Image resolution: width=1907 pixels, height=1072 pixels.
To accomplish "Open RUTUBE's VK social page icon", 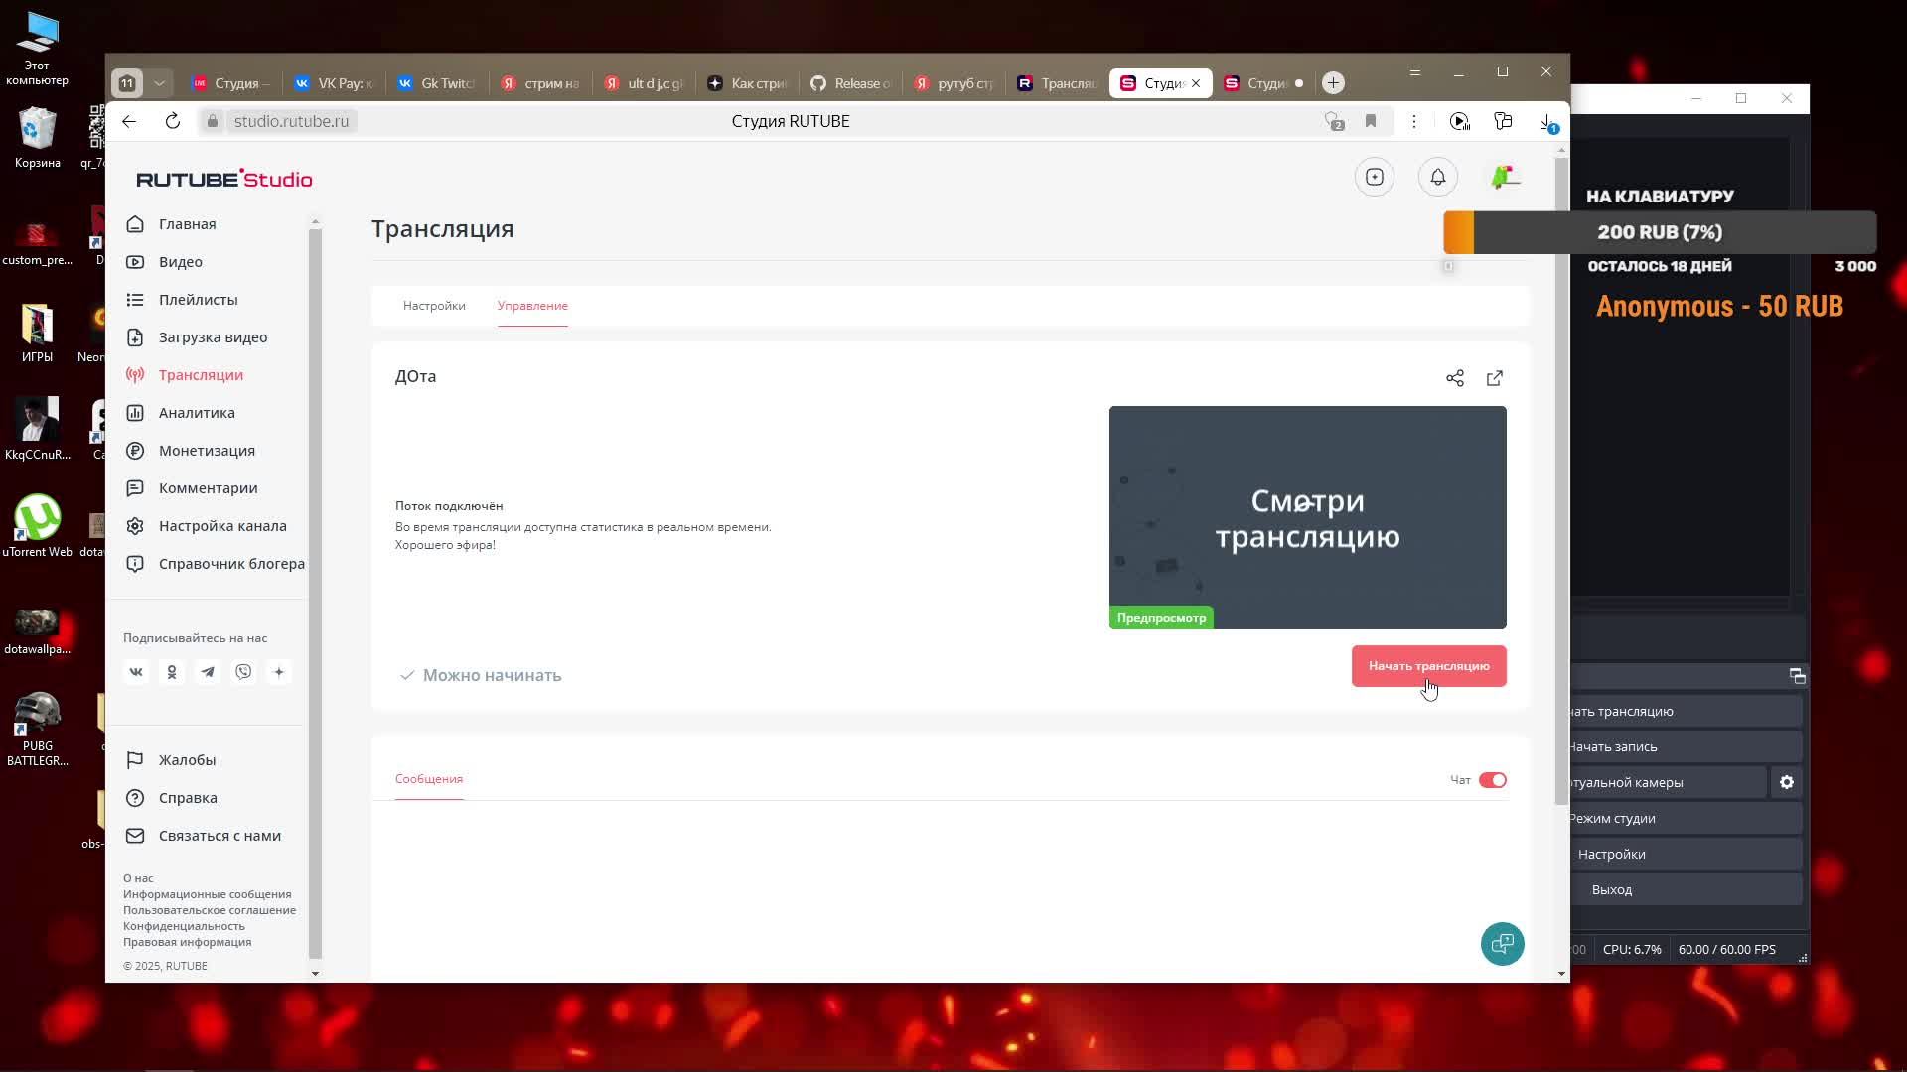I will click(136, 672).
